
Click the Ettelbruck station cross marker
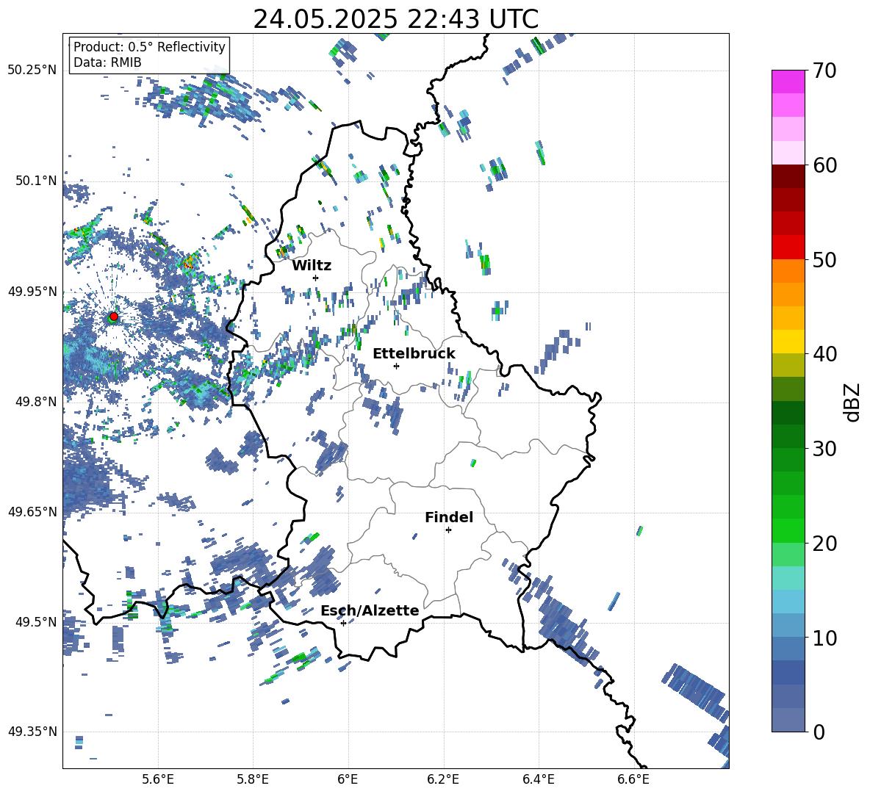pyautogui.click(x=396, y=366)
